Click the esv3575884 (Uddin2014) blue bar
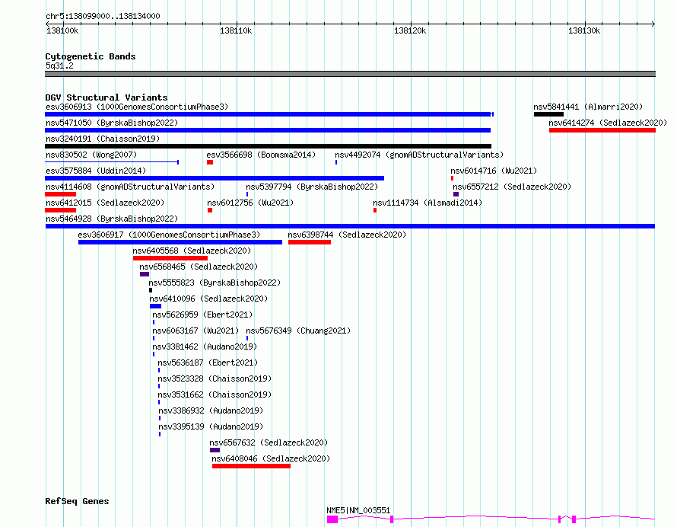 tap(215, 178)
